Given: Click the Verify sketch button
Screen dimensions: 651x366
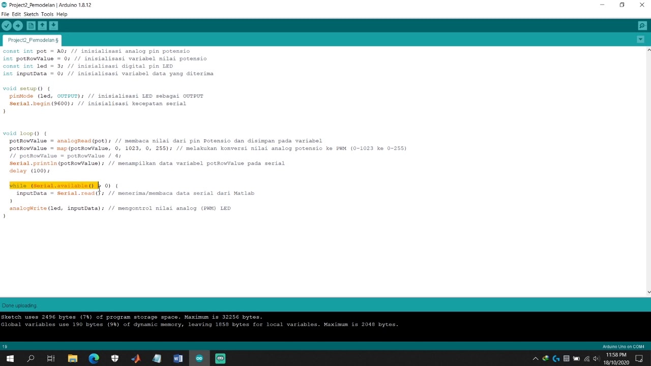Looking at the screenshot, I should click(7, 25).
